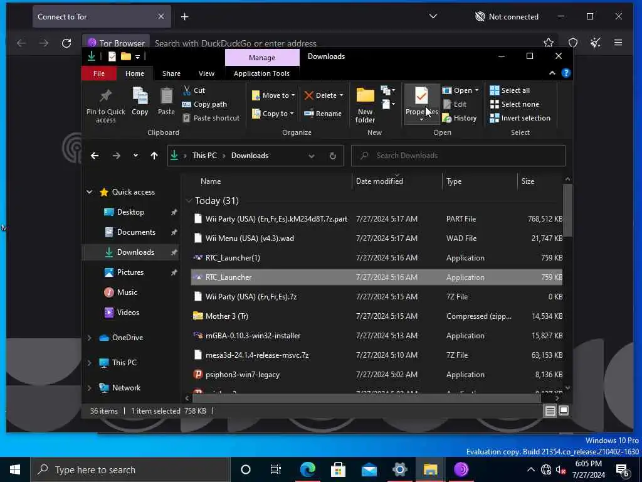Click vertical scrollbar in file list
642x482 pixels.
tap(567, 210)
